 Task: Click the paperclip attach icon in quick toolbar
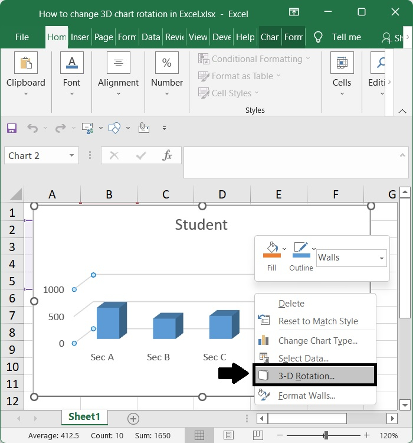tap(144, 128)
